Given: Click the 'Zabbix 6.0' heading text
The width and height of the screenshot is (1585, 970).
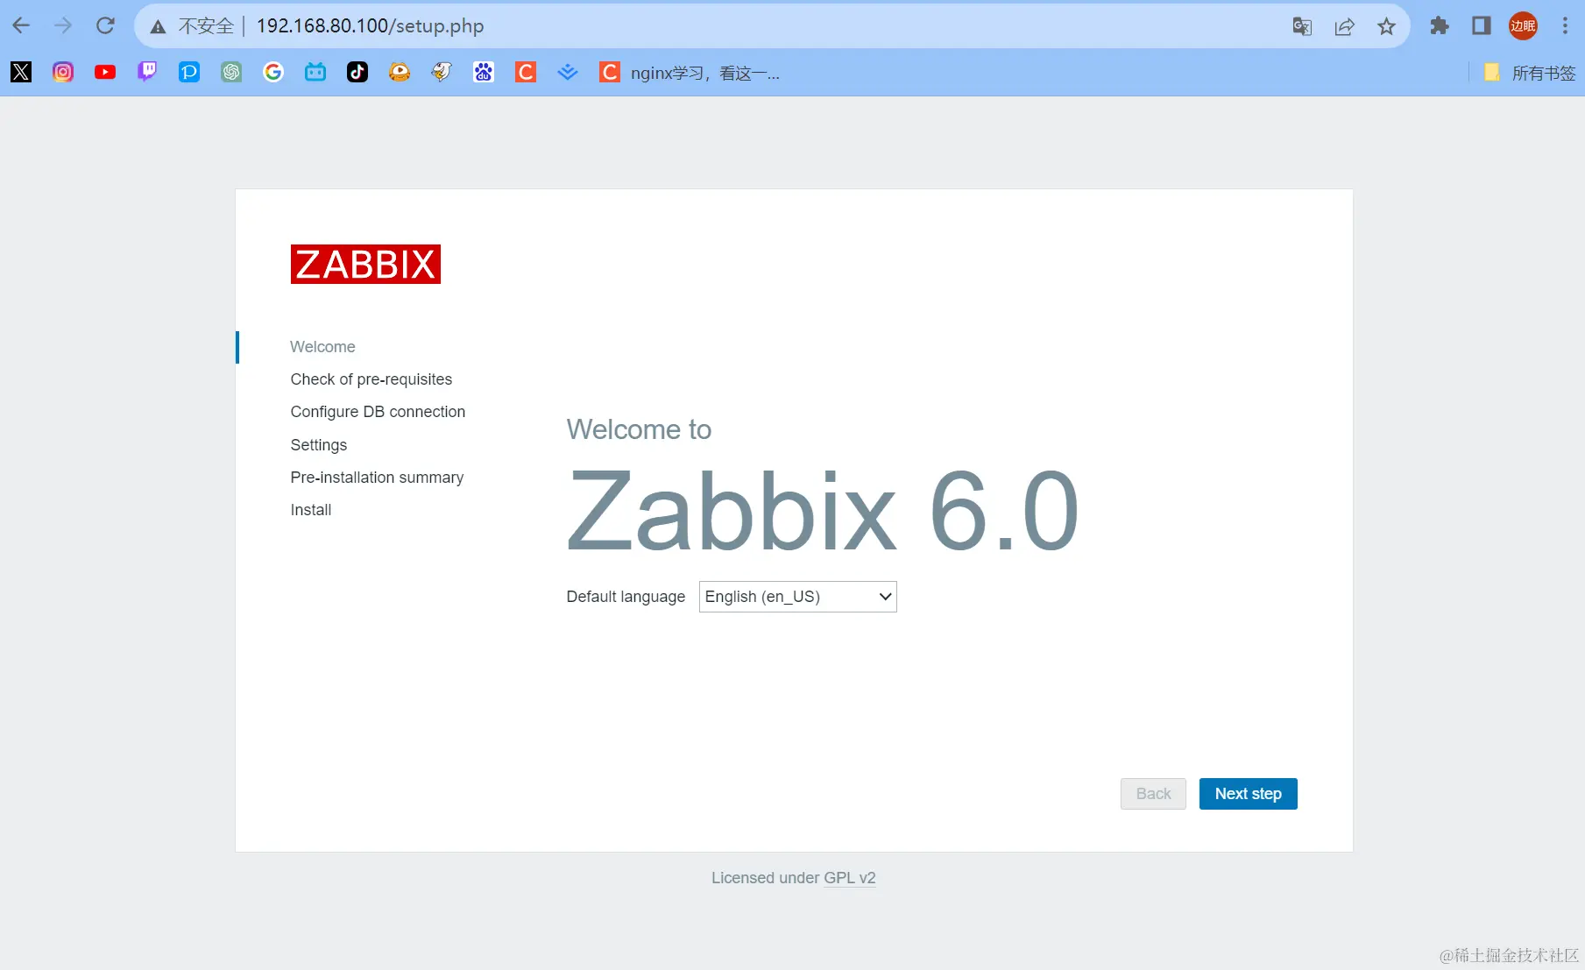Looking at the screenshot, I should tap(822, 511).
